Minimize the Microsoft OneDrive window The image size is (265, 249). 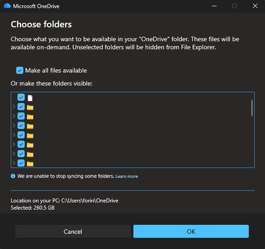pos(214,6)
